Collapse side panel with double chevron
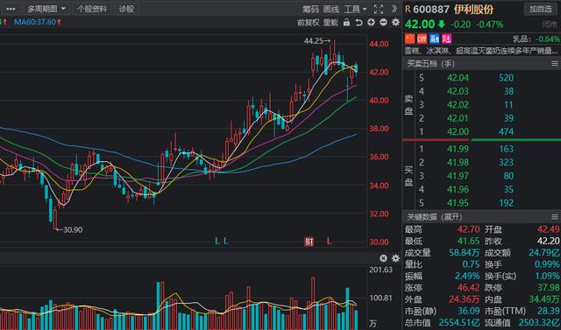Screen dimensions: 561x330 [x=394, y=9]
